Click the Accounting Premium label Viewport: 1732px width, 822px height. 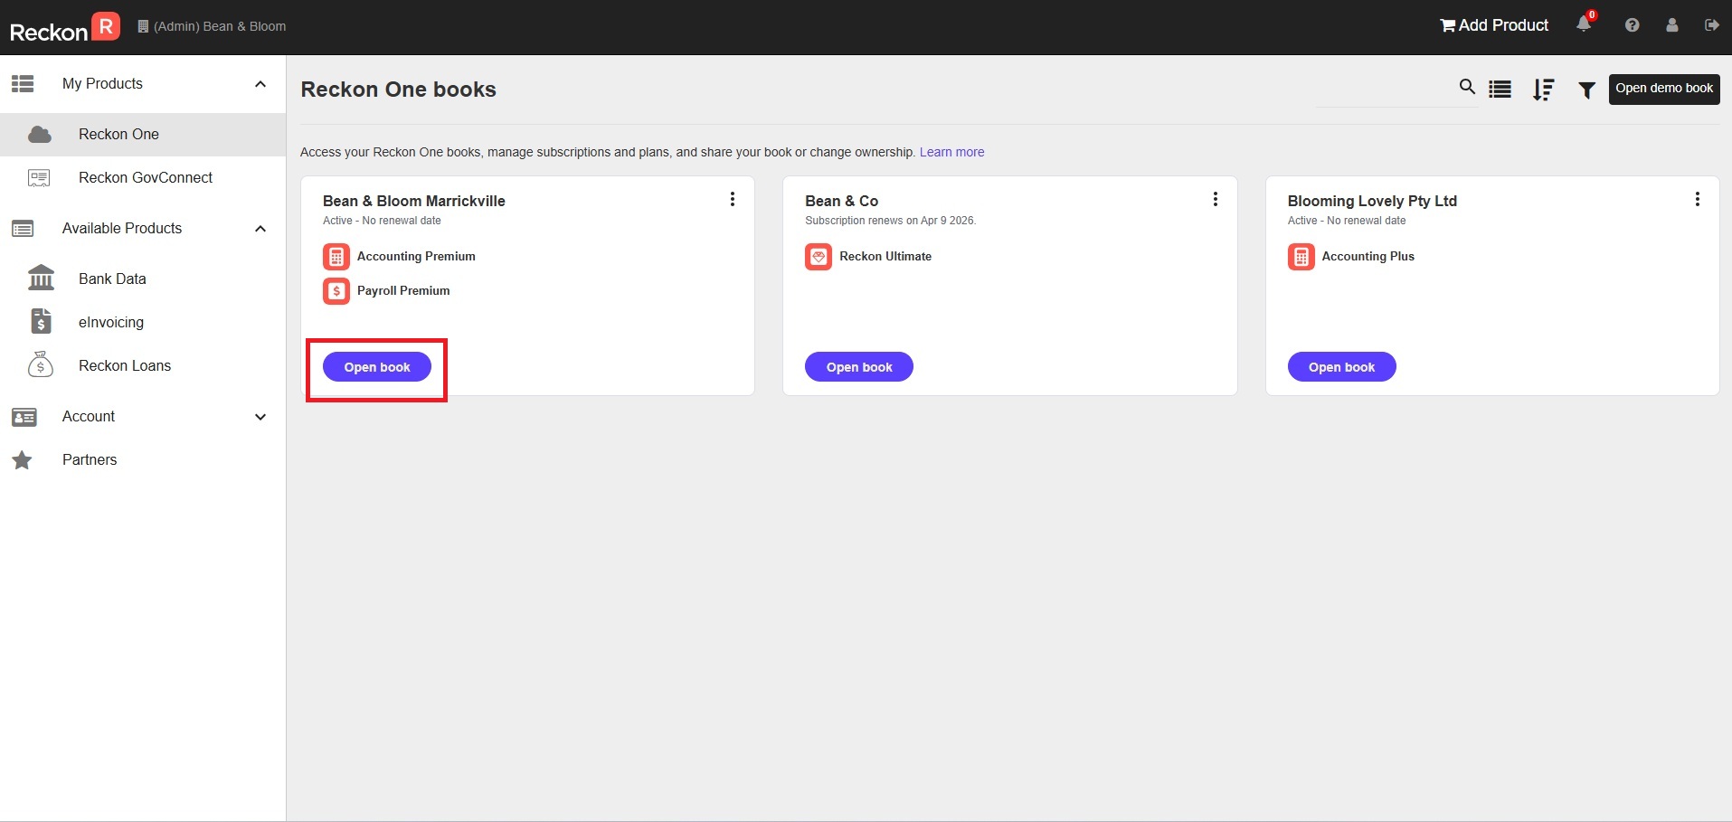tap(416, 257)
